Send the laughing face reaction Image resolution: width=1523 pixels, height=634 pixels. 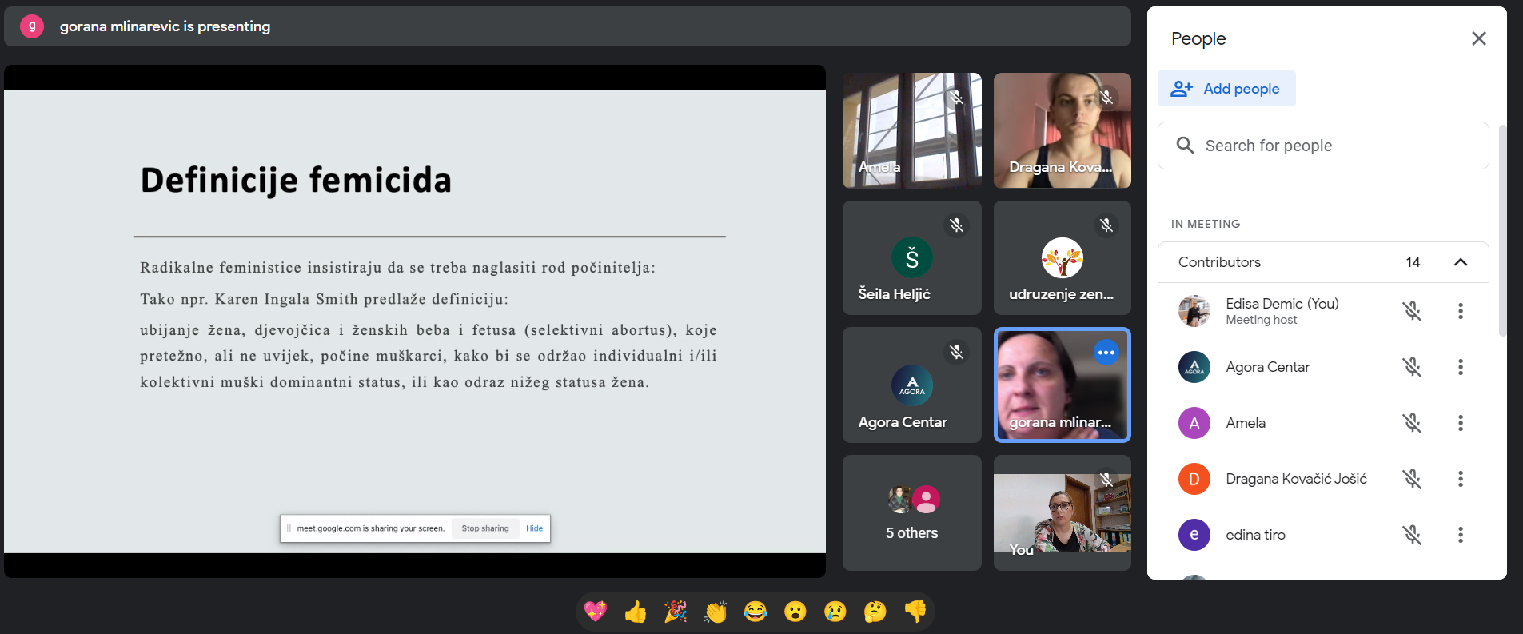[756, 612]
